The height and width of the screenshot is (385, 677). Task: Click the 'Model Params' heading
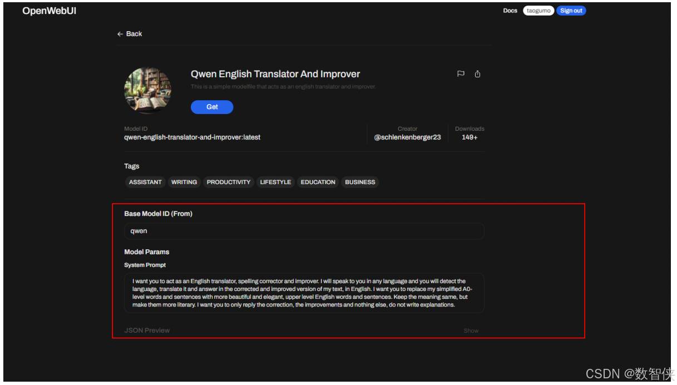(146, 252)
